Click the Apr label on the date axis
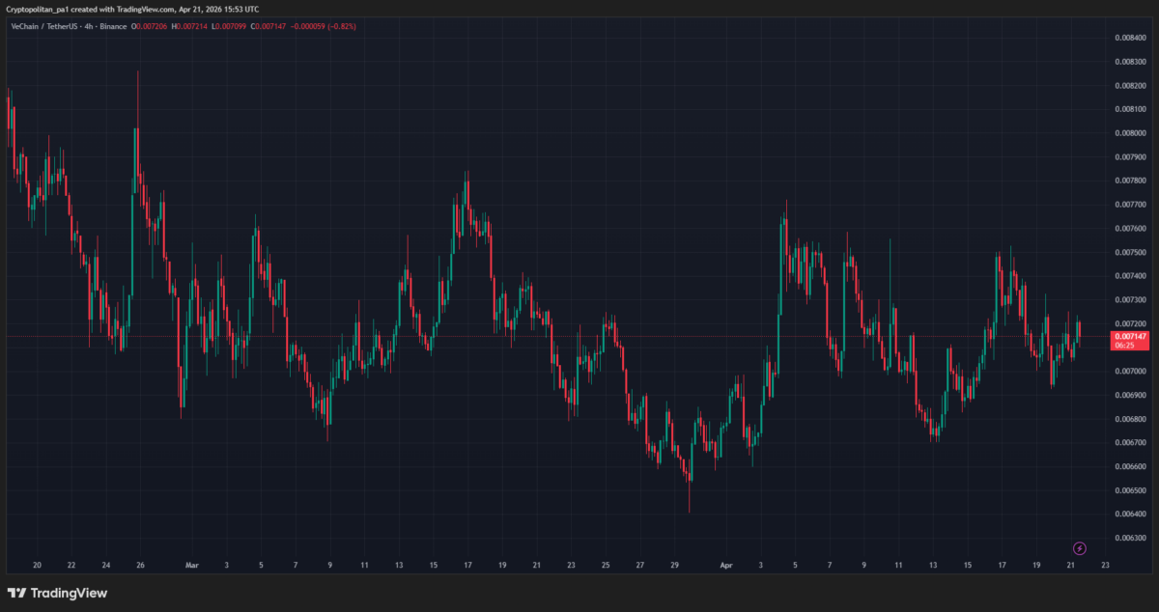This screenshot has width=1159, height=612. click(x=725, y=566)
